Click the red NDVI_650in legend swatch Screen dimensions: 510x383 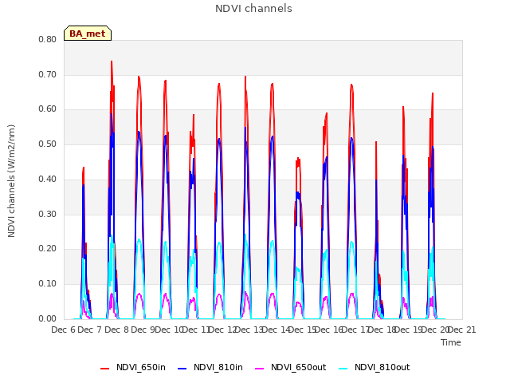[104, 369]
